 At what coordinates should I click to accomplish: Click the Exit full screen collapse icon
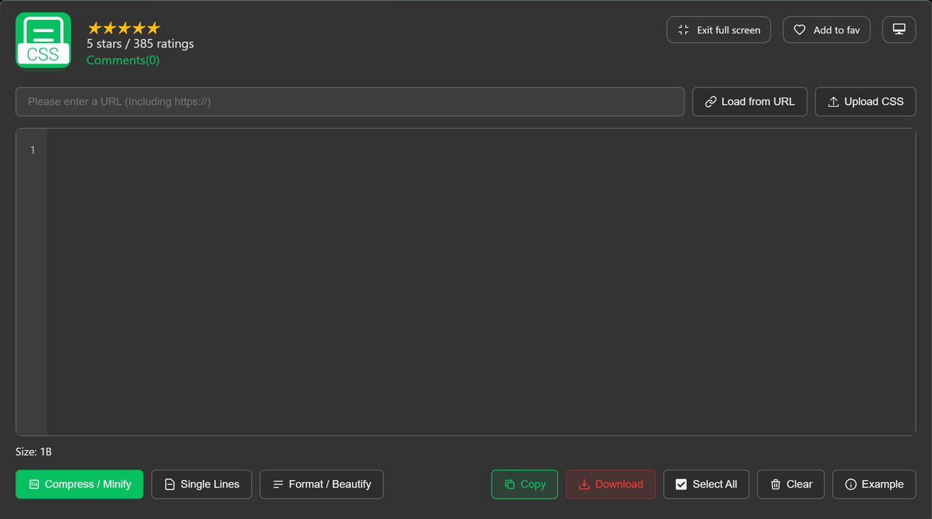click(682, 29)
